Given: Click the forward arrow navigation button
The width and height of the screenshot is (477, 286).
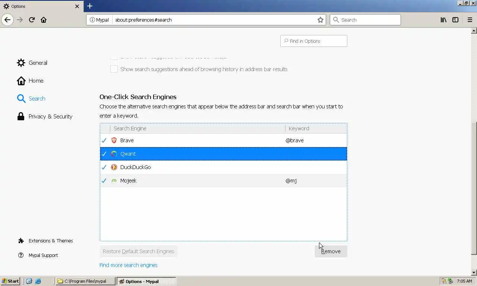Looking at the screenshot, I should point(20,20).
